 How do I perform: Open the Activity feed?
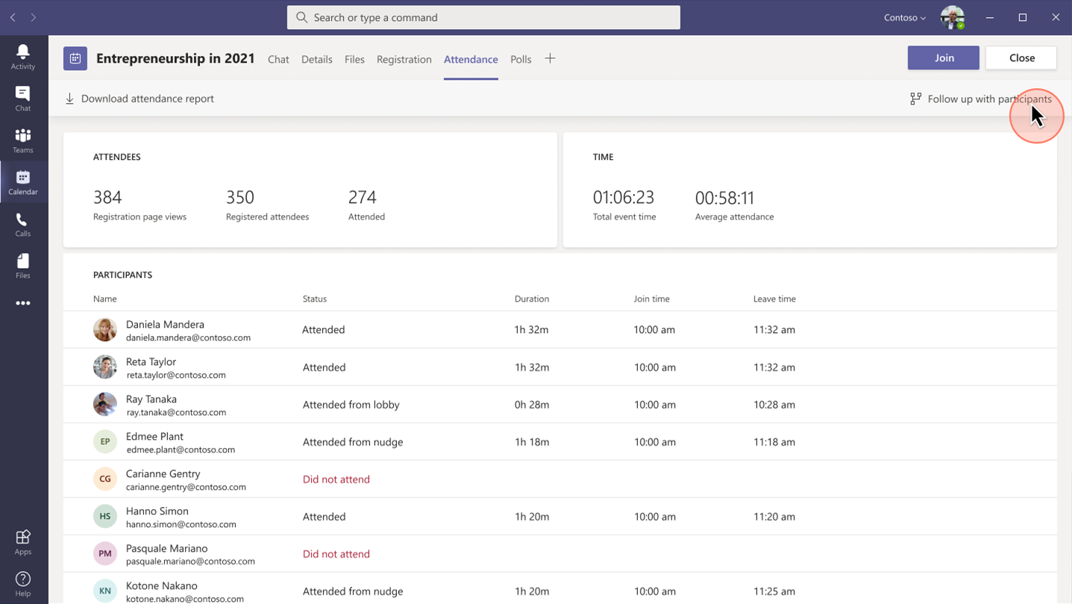tap(22, 56)
